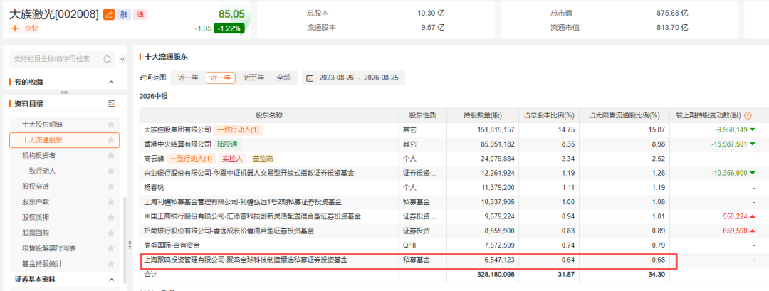769x291 pixels.
Task: Click 一致行动人(1) tag next to 大族控股集团
Action: (x=239, y=129)
